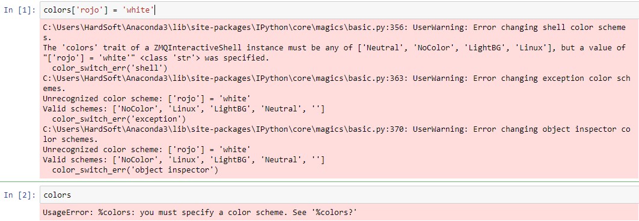Click the basic.py:370 UserWarning output line

point(336,129)
